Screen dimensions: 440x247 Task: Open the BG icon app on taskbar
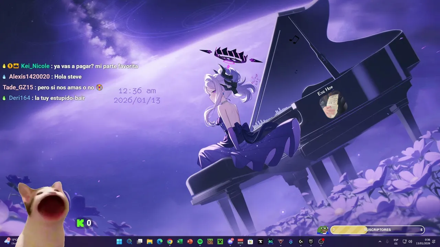(271, 242)
